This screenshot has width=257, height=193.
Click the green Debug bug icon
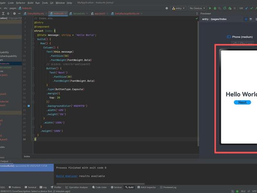pos(215,8)
